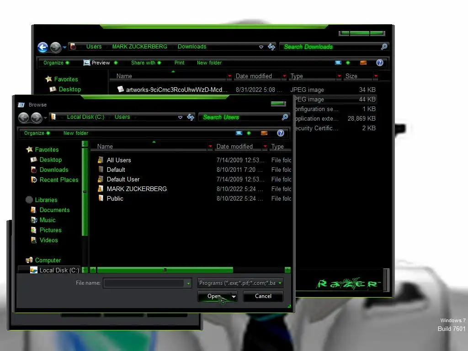This screenshot has height=351, width=468.
Task: Select Favorites in Browse sidebar
Action: coord(47,149)
